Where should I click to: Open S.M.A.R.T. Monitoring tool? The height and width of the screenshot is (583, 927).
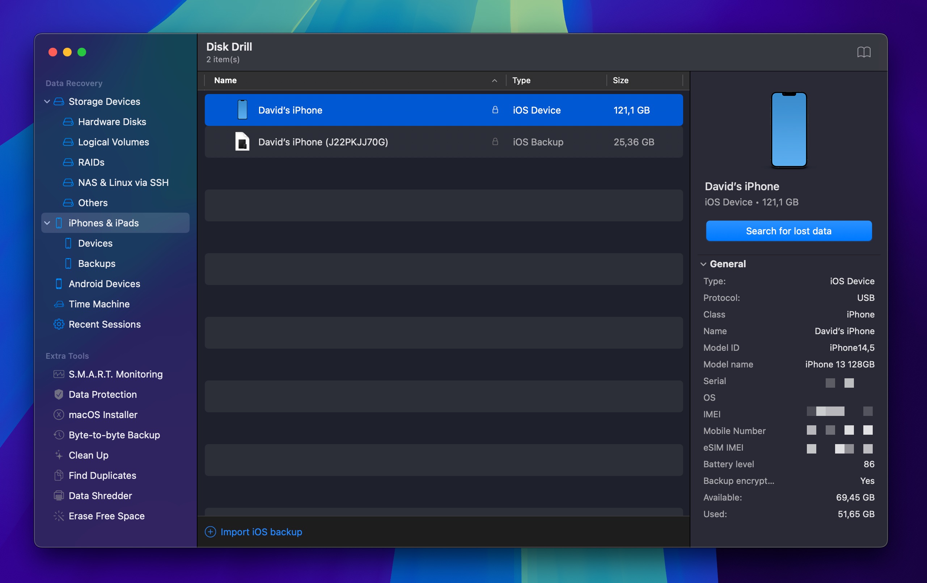[x=115, y=374]
